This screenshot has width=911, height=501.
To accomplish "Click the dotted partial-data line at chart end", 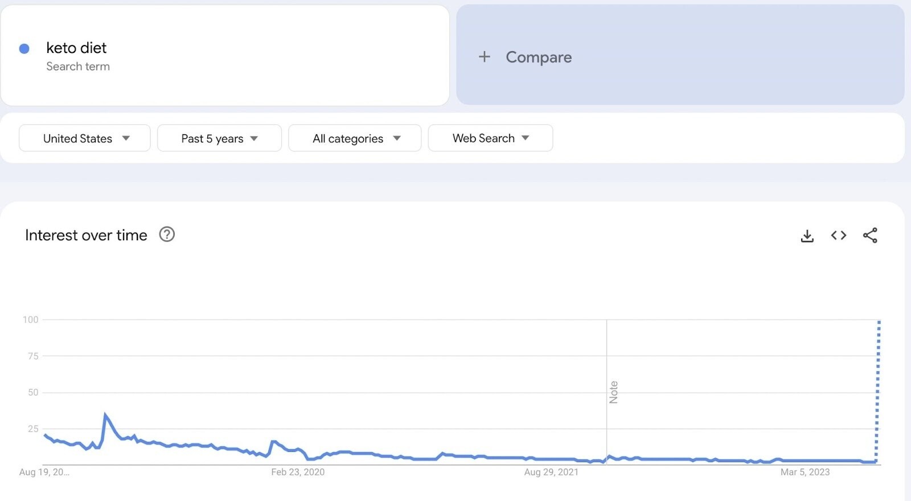I will pyautogui.click(x=877, y=392).
